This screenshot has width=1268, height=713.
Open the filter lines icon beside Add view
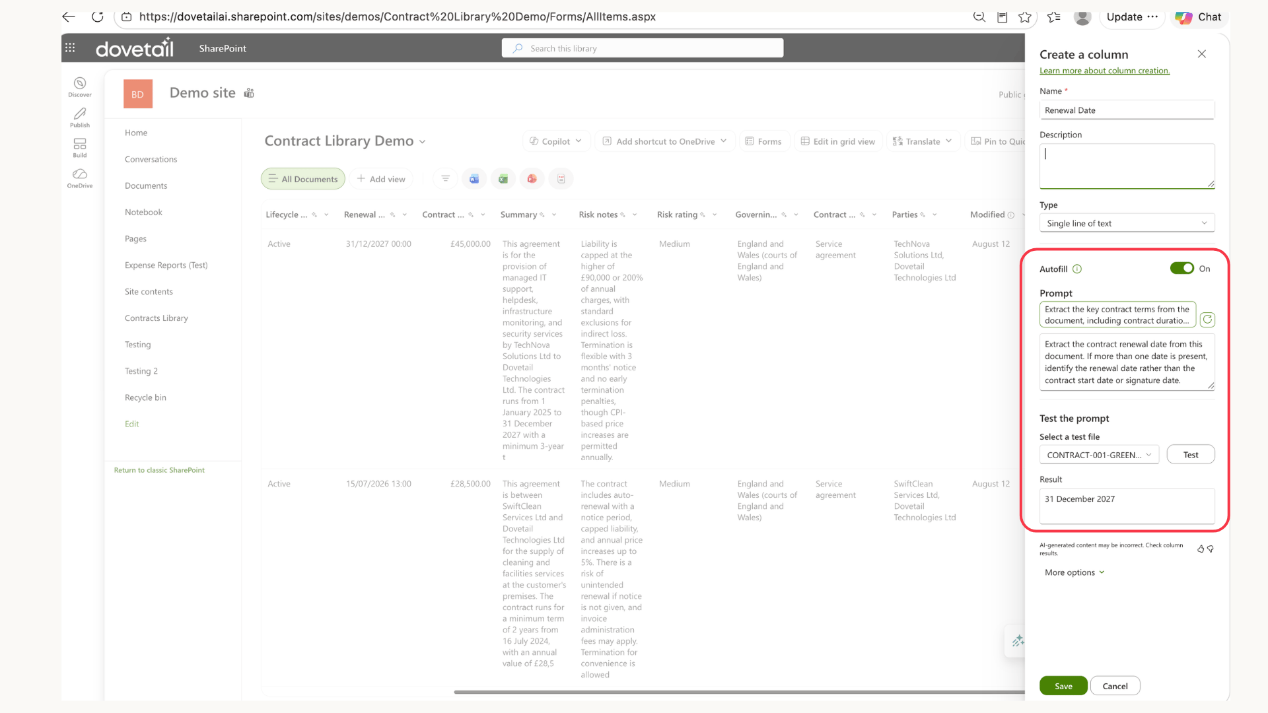(445, 179)
